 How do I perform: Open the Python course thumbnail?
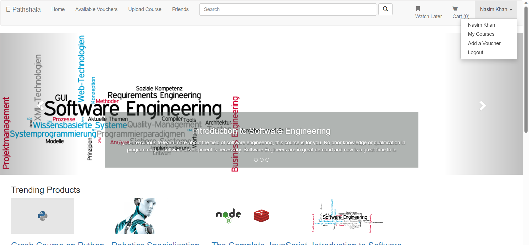pos(43,216)
